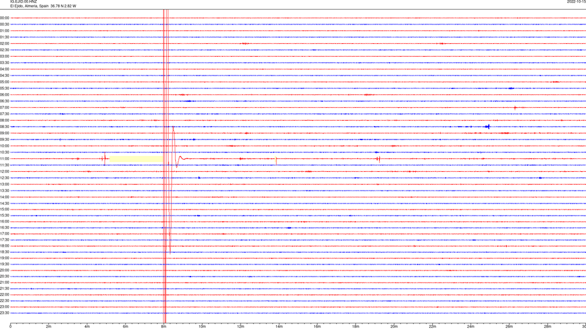Click the 14m axis label

(x=279, y=327)
